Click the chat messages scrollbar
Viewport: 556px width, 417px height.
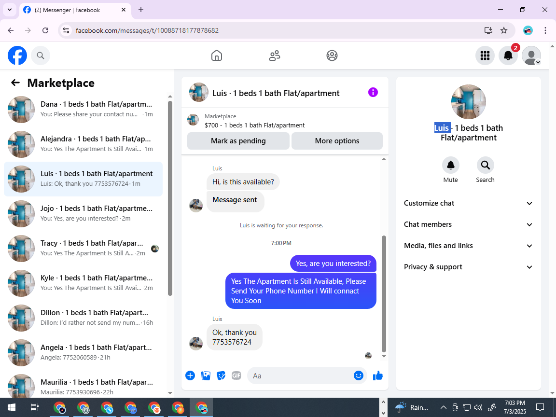tap(384, 293)
